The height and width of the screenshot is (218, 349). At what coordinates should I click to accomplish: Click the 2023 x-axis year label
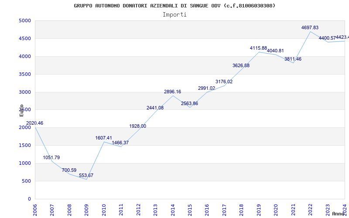[x=328, y=210]
